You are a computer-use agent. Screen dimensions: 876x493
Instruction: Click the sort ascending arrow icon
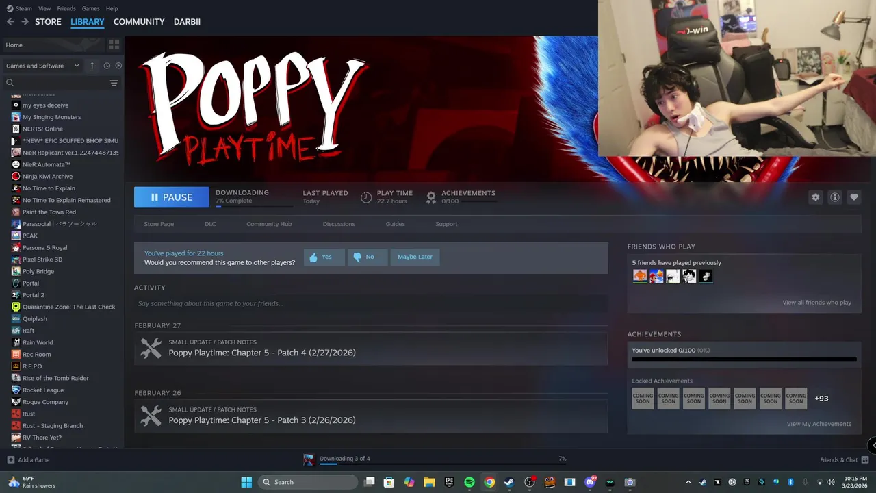pyautogui.click(x=92, y=66)
